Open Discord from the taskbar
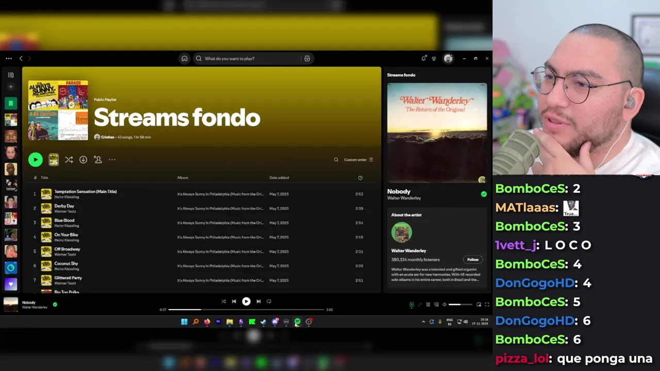The width and height of the screenshot is (660, 371). click(x=275, y=322)
